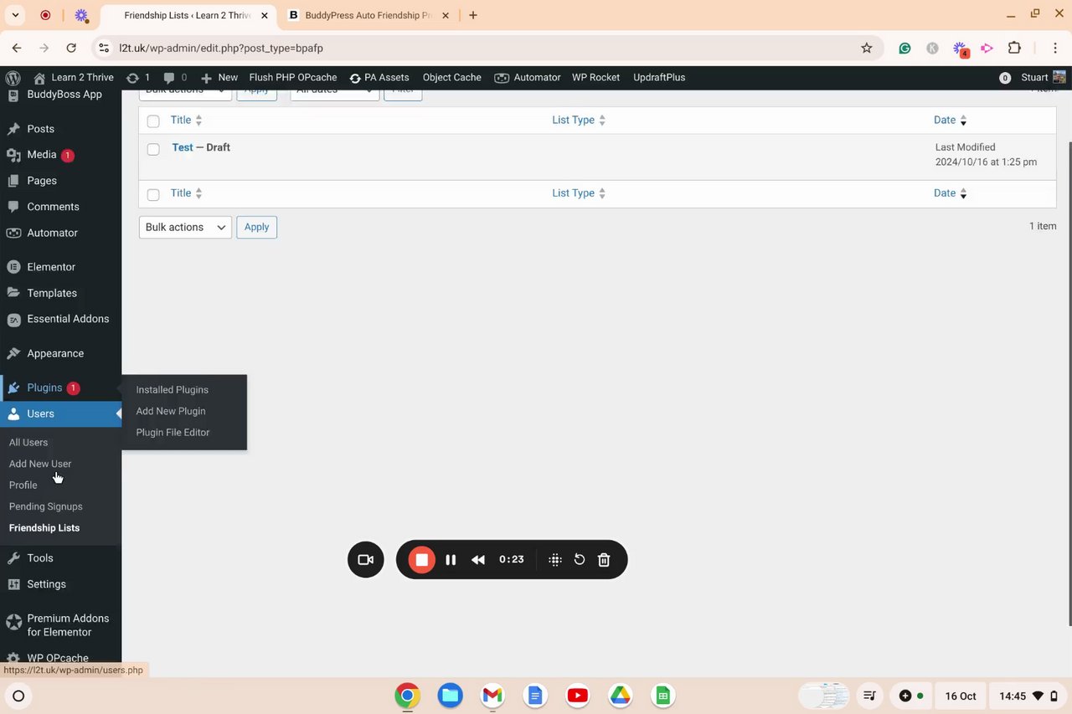Bookmark this page with the star icon

pyautogui.click(x=867, y=48)
